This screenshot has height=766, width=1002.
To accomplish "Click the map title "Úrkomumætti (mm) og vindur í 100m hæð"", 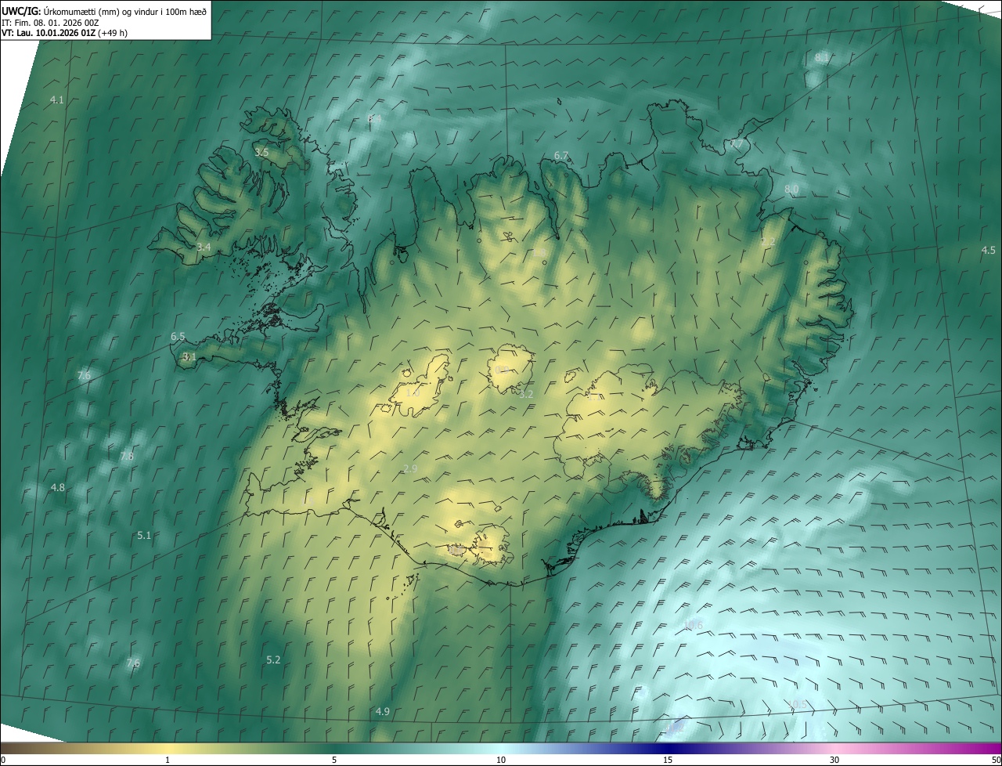I will click(124, 11).
